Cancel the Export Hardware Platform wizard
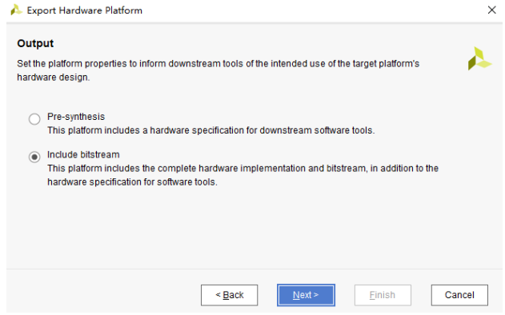This screenshot has height=315, width=505. point(459,295)
